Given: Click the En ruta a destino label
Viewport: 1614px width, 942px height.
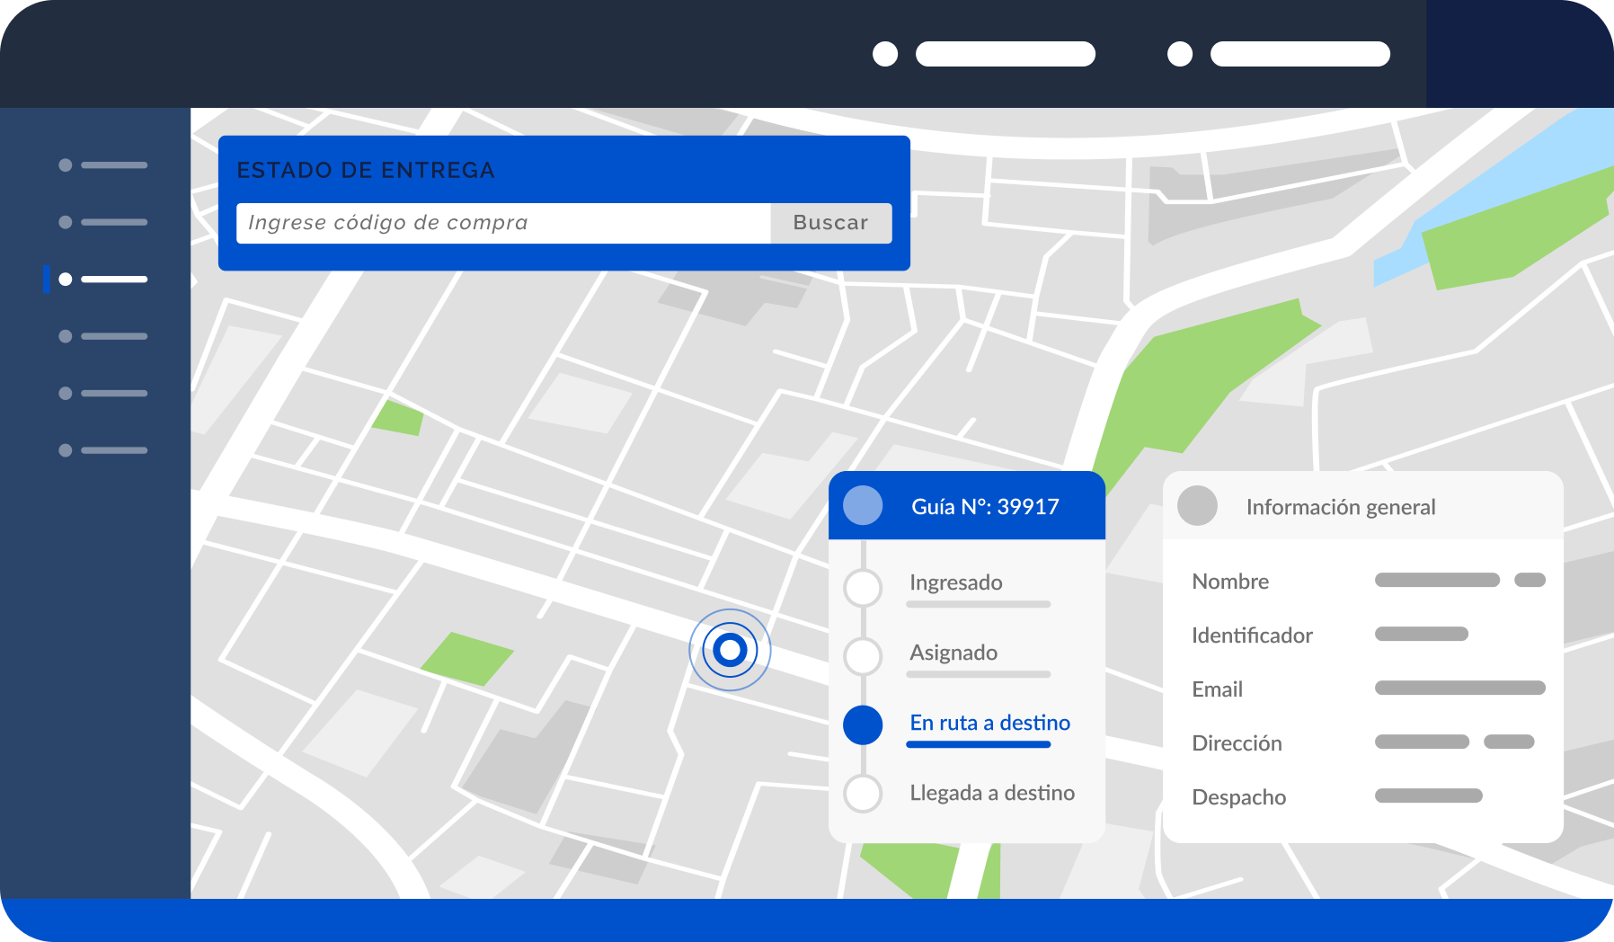Looking at the screenshot, I should (x=989, y=723).
